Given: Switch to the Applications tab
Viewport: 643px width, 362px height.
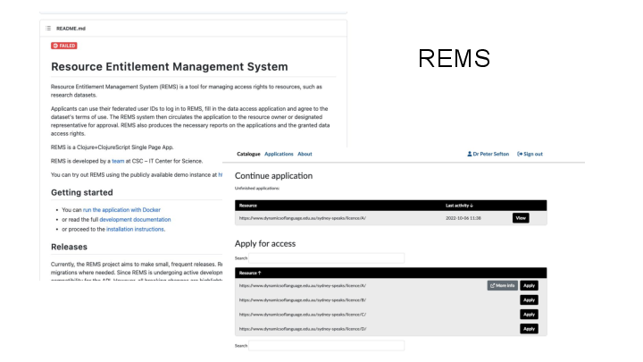Looking at the screenshot, I should click(x=279, y=154).
